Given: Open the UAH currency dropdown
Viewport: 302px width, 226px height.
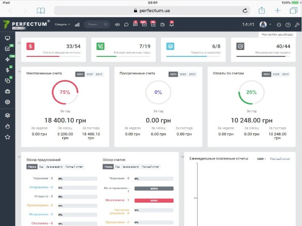Looking at the screenshot, I should (262, 159).
